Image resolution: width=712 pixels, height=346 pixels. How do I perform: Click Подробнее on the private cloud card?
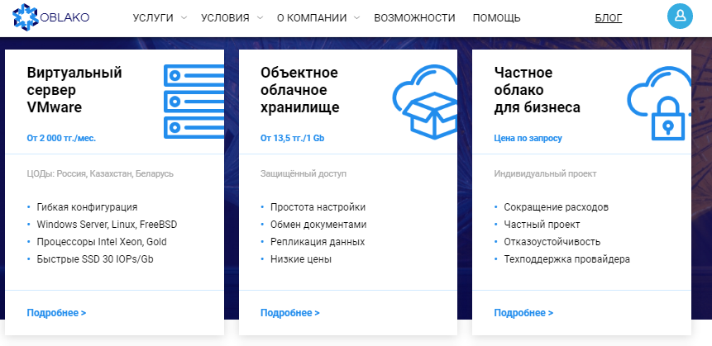point(523,313)
